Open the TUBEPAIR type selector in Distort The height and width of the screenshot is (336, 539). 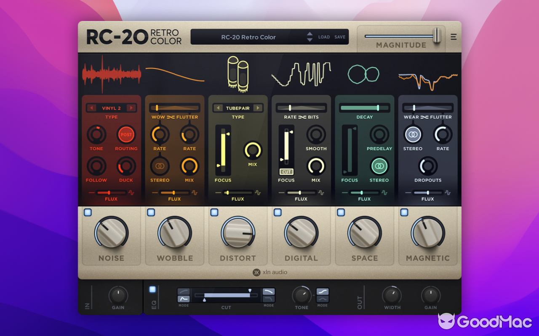click(x=238, y=108)
